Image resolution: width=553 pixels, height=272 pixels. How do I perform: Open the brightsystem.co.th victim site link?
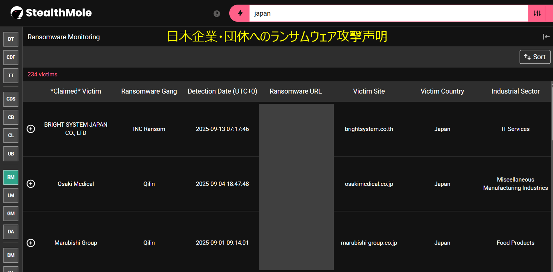pos(369,129)
